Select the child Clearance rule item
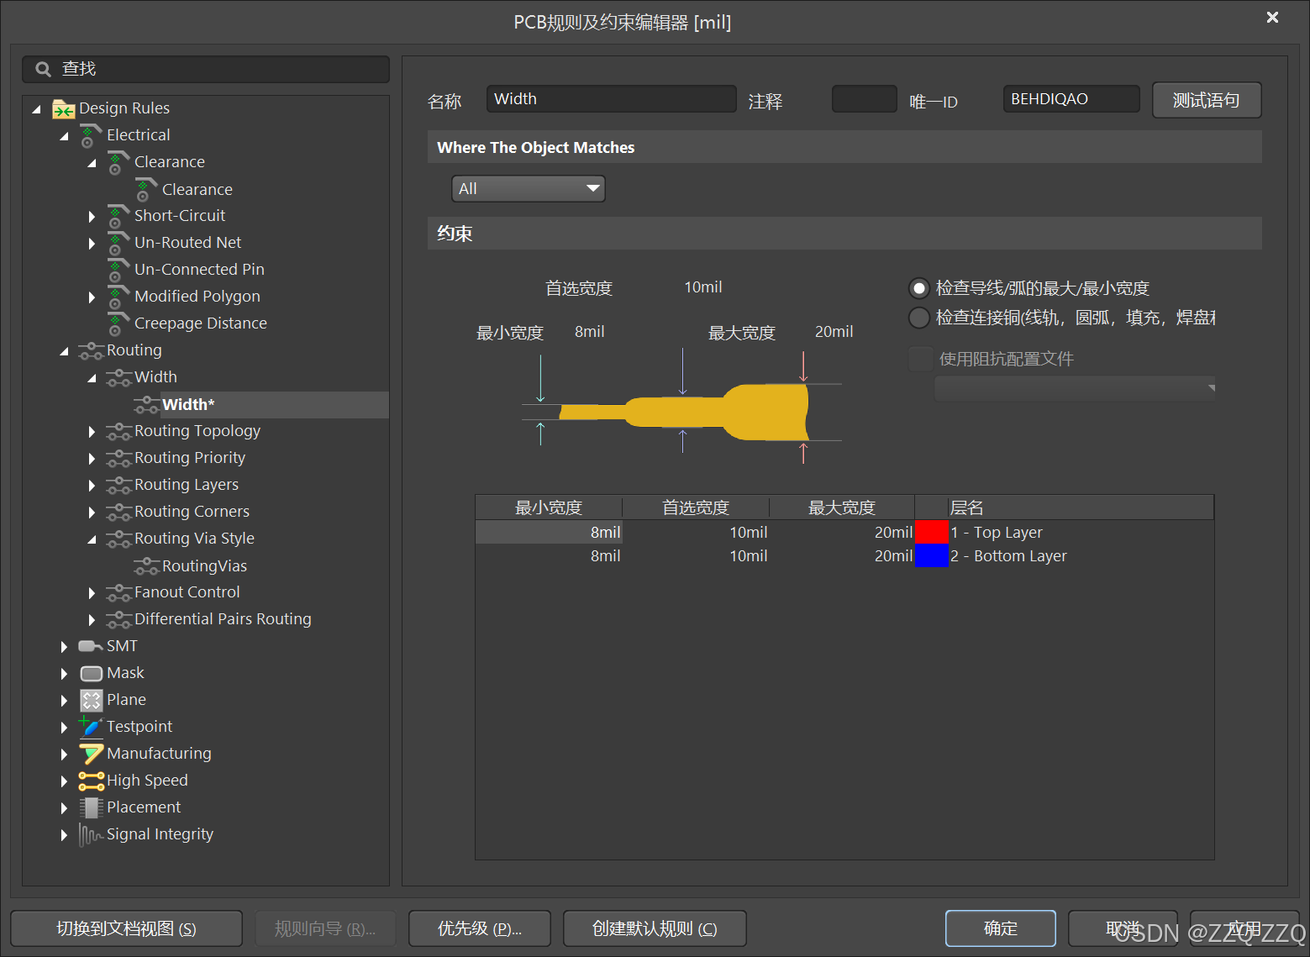Image resolution: width=1310 pixels, height=957 pixels. (197, 190)
